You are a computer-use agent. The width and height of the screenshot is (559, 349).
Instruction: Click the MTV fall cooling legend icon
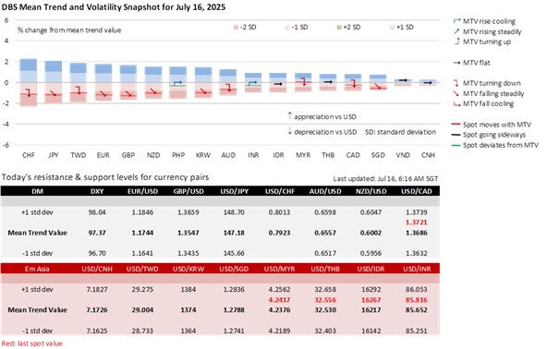click(x=456, y=104)
